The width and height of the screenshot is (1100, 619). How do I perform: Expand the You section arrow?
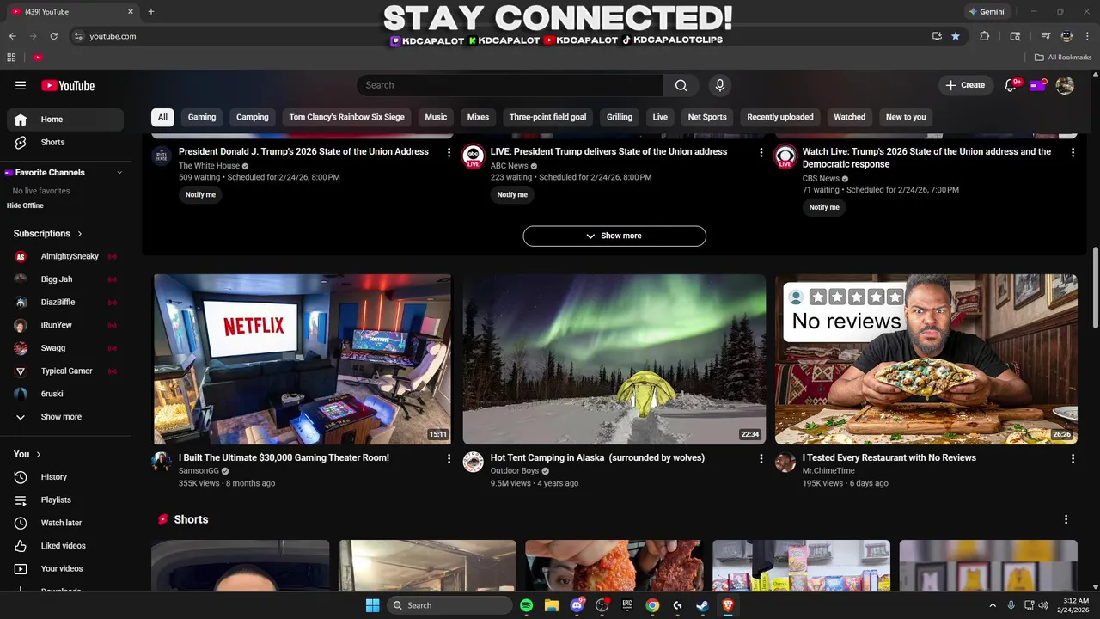tap(38, 454)
